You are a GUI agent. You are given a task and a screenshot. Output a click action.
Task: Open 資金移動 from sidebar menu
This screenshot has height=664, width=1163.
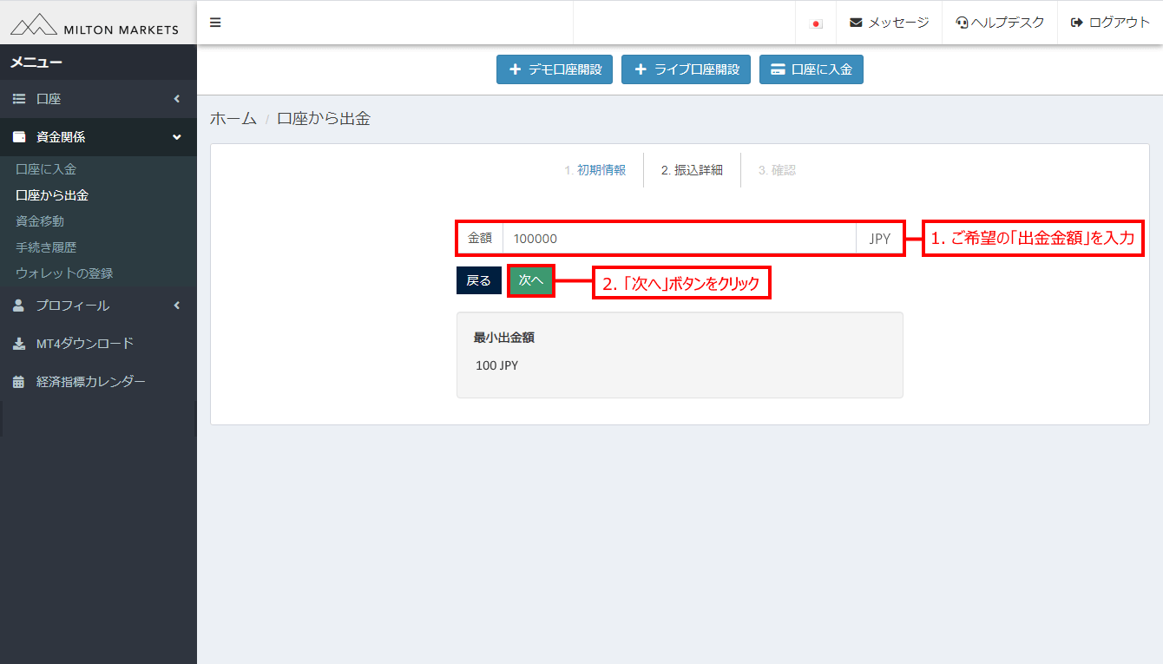(40, 221)
